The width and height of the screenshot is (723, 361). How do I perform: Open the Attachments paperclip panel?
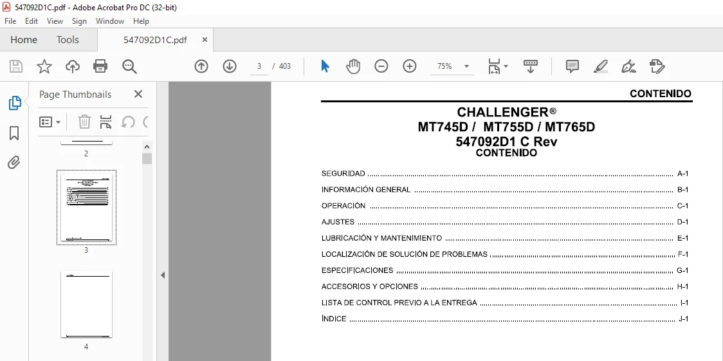[14, 163]
